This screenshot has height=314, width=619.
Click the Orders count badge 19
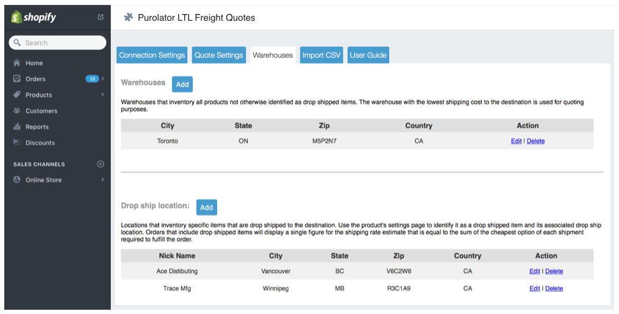click(x=92, y=79)
